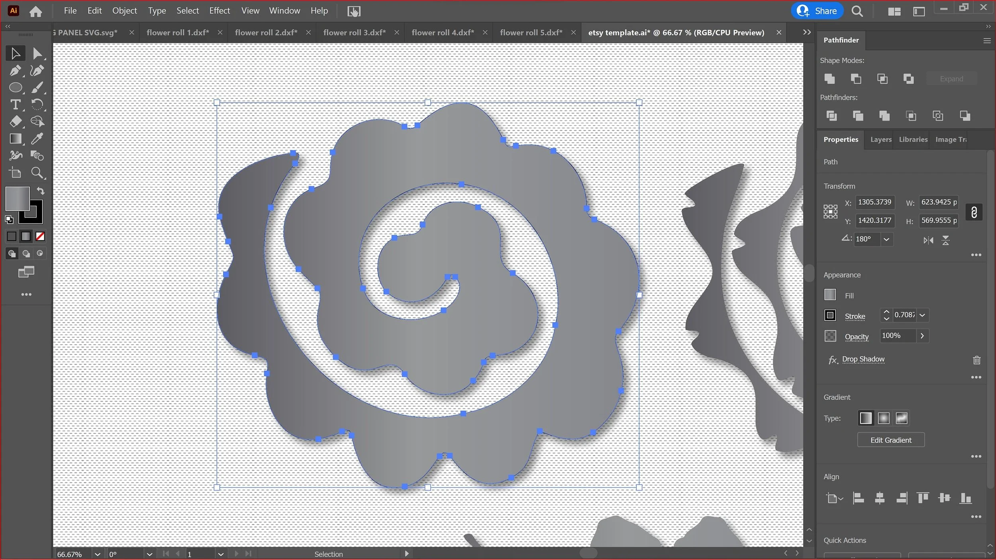Select the Pen tool
Image resolution: width=996 pixels, height=560 pixels.
(x=15, y=71)
